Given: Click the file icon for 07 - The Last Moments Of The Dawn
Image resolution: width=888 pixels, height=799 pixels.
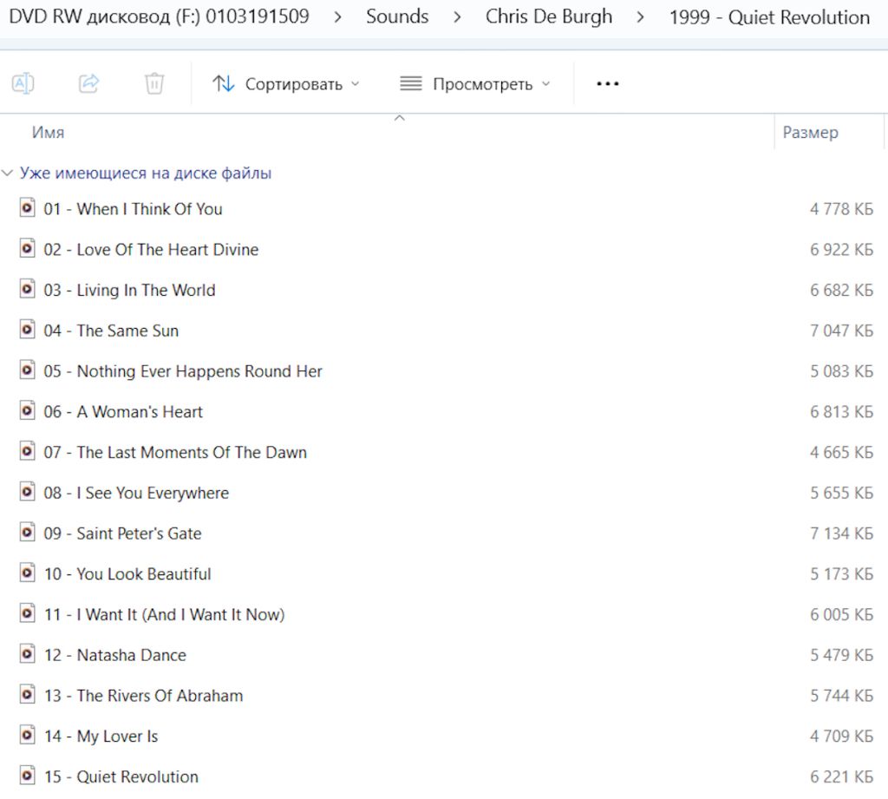Looking at the screenshot, I should [27, 452].
